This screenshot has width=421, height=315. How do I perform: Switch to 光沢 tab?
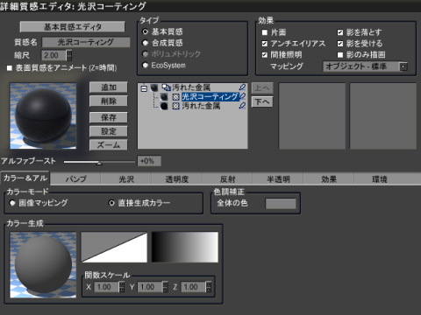126,179
